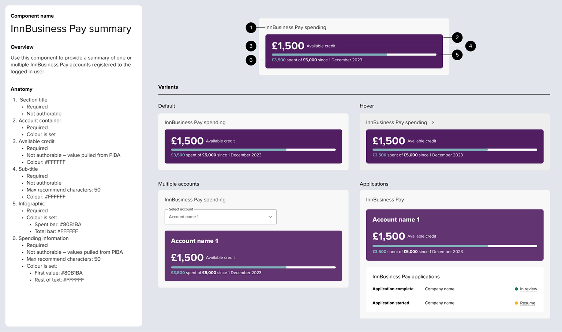
Task: Click the chevron next to Hover spending title
Action: 433,122
